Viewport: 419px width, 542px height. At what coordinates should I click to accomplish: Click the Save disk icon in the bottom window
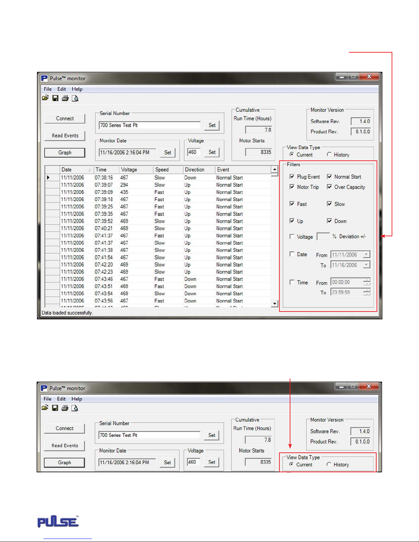pos(55,408)
